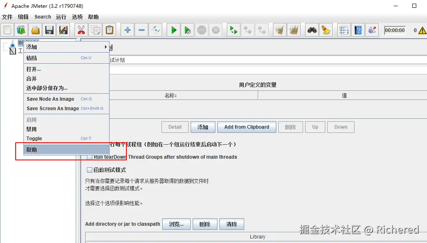Click the yellow warning triangle log icon
Screen dimensions: 427x243
(x=422, y=30)
